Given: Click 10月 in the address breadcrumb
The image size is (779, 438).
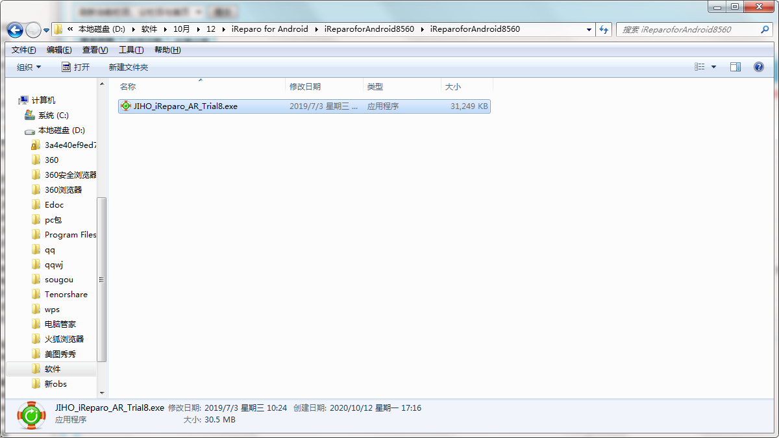Looking at the screenshot, I should click(182, 29).
